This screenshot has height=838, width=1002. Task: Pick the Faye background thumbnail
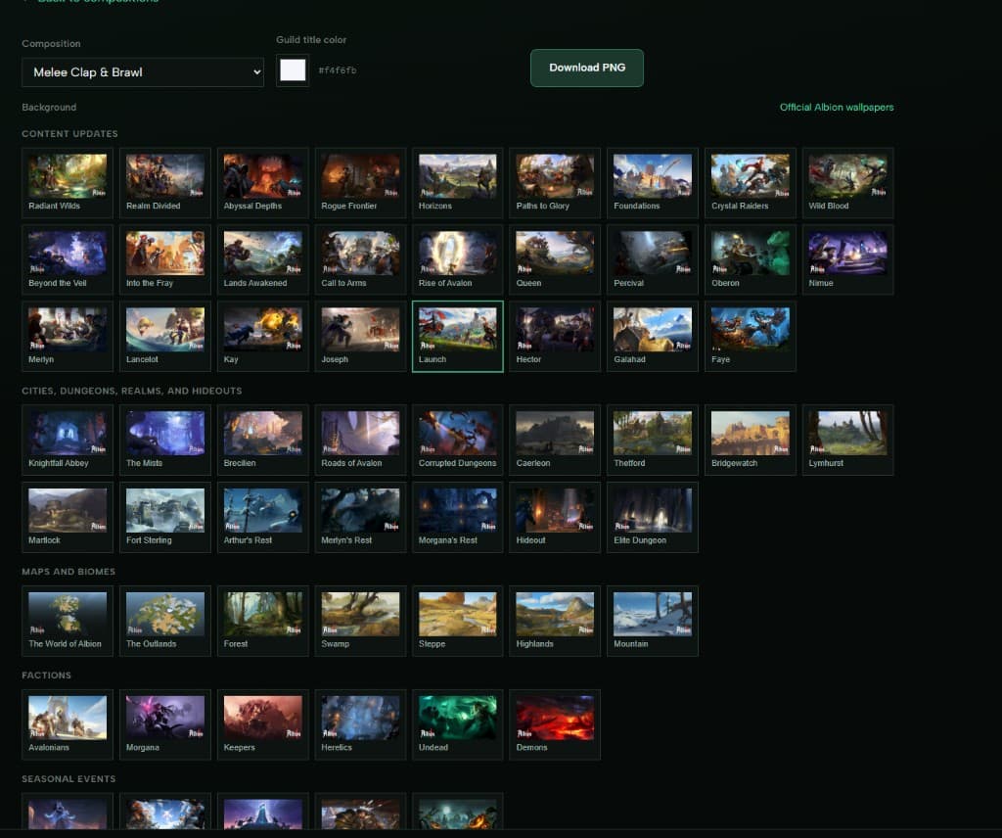(751, 336)
